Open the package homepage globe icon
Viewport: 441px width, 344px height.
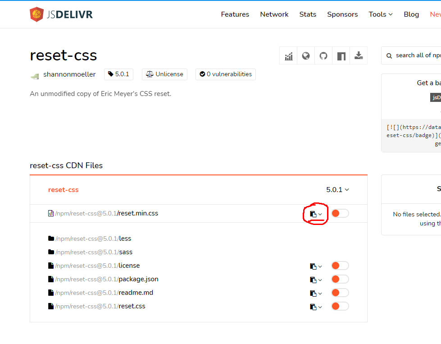point(306,56)
